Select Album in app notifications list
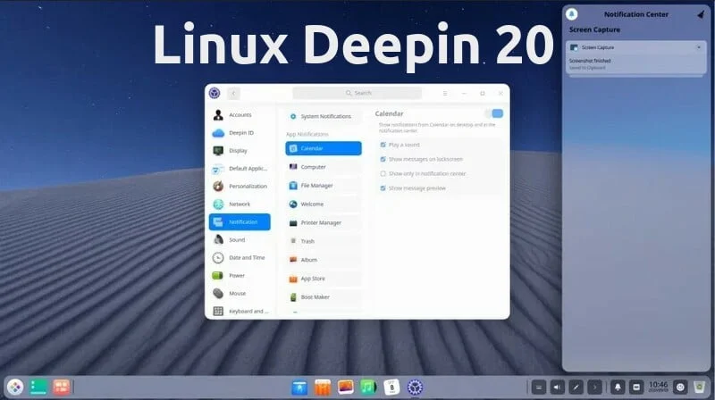The height and width of the screenshot is (400, 715). [324, 260]
